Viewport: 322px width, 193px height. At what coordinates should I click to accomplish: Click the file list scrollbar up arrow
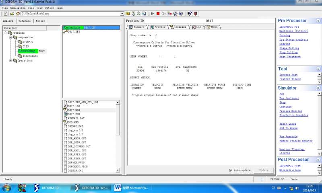[118, 103]
